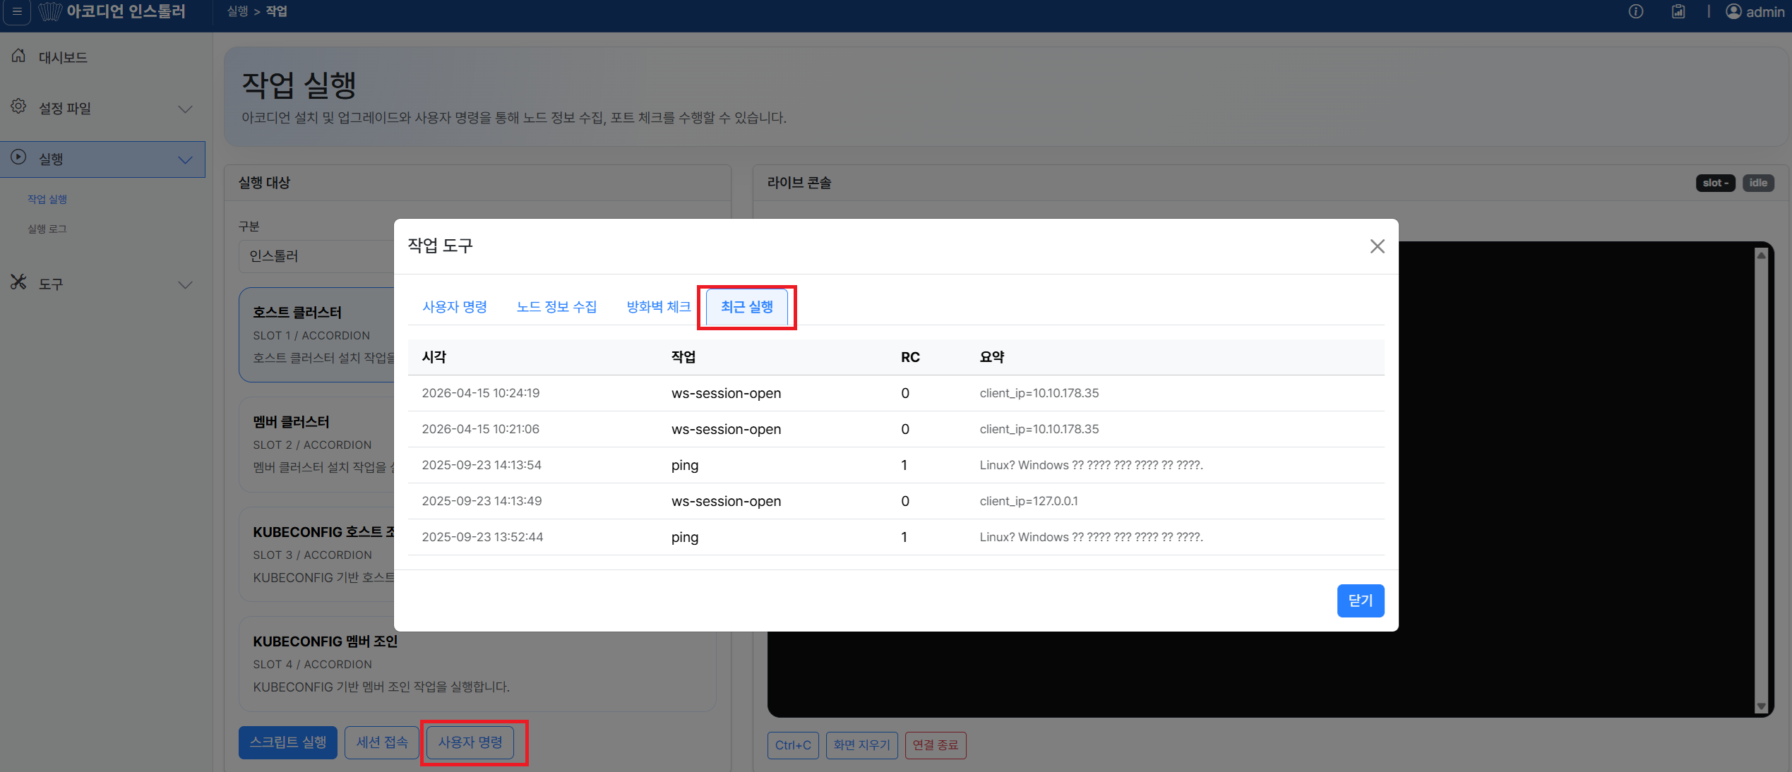1792x772 pixels.
Task: Expand the 설정 파일 chevron
Action: pos(185,109)
